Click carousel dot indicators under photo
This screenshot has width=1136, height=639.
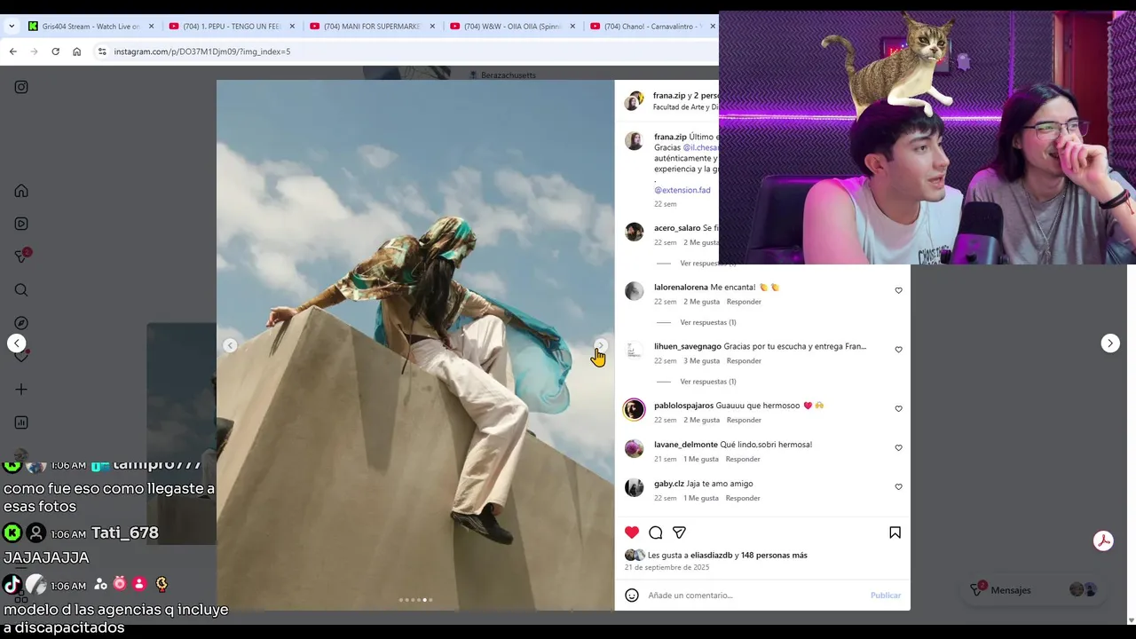[x=415, y=600]
